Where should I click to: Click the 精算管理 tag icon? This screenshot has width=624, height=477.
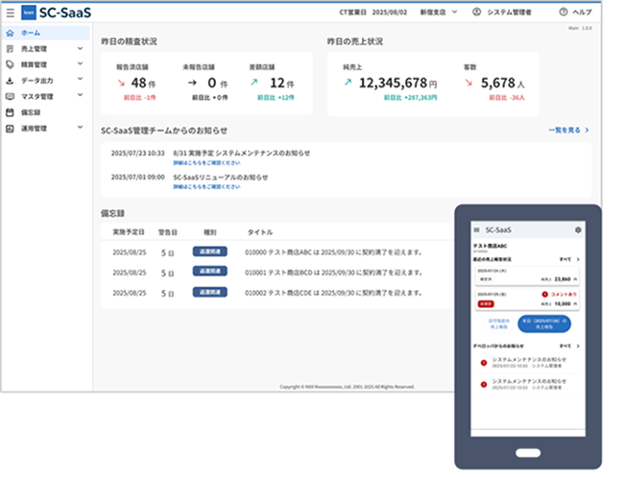coord(10,64)
